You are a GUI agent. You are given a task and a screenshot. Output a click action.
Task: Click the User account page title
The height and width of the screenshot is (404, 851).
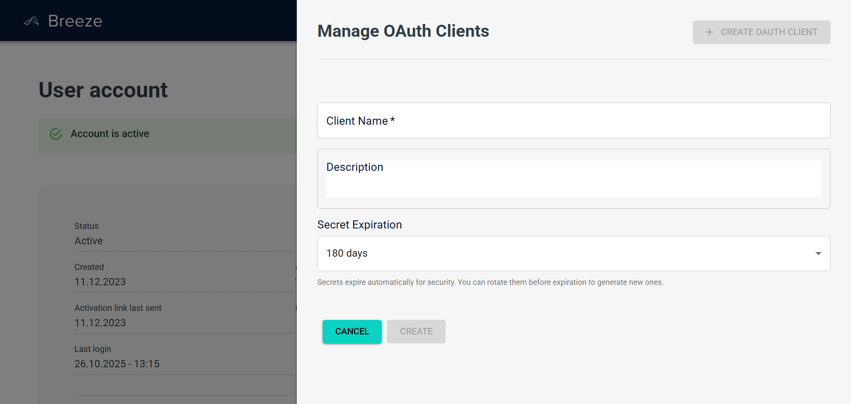click(x=103, y=90)
